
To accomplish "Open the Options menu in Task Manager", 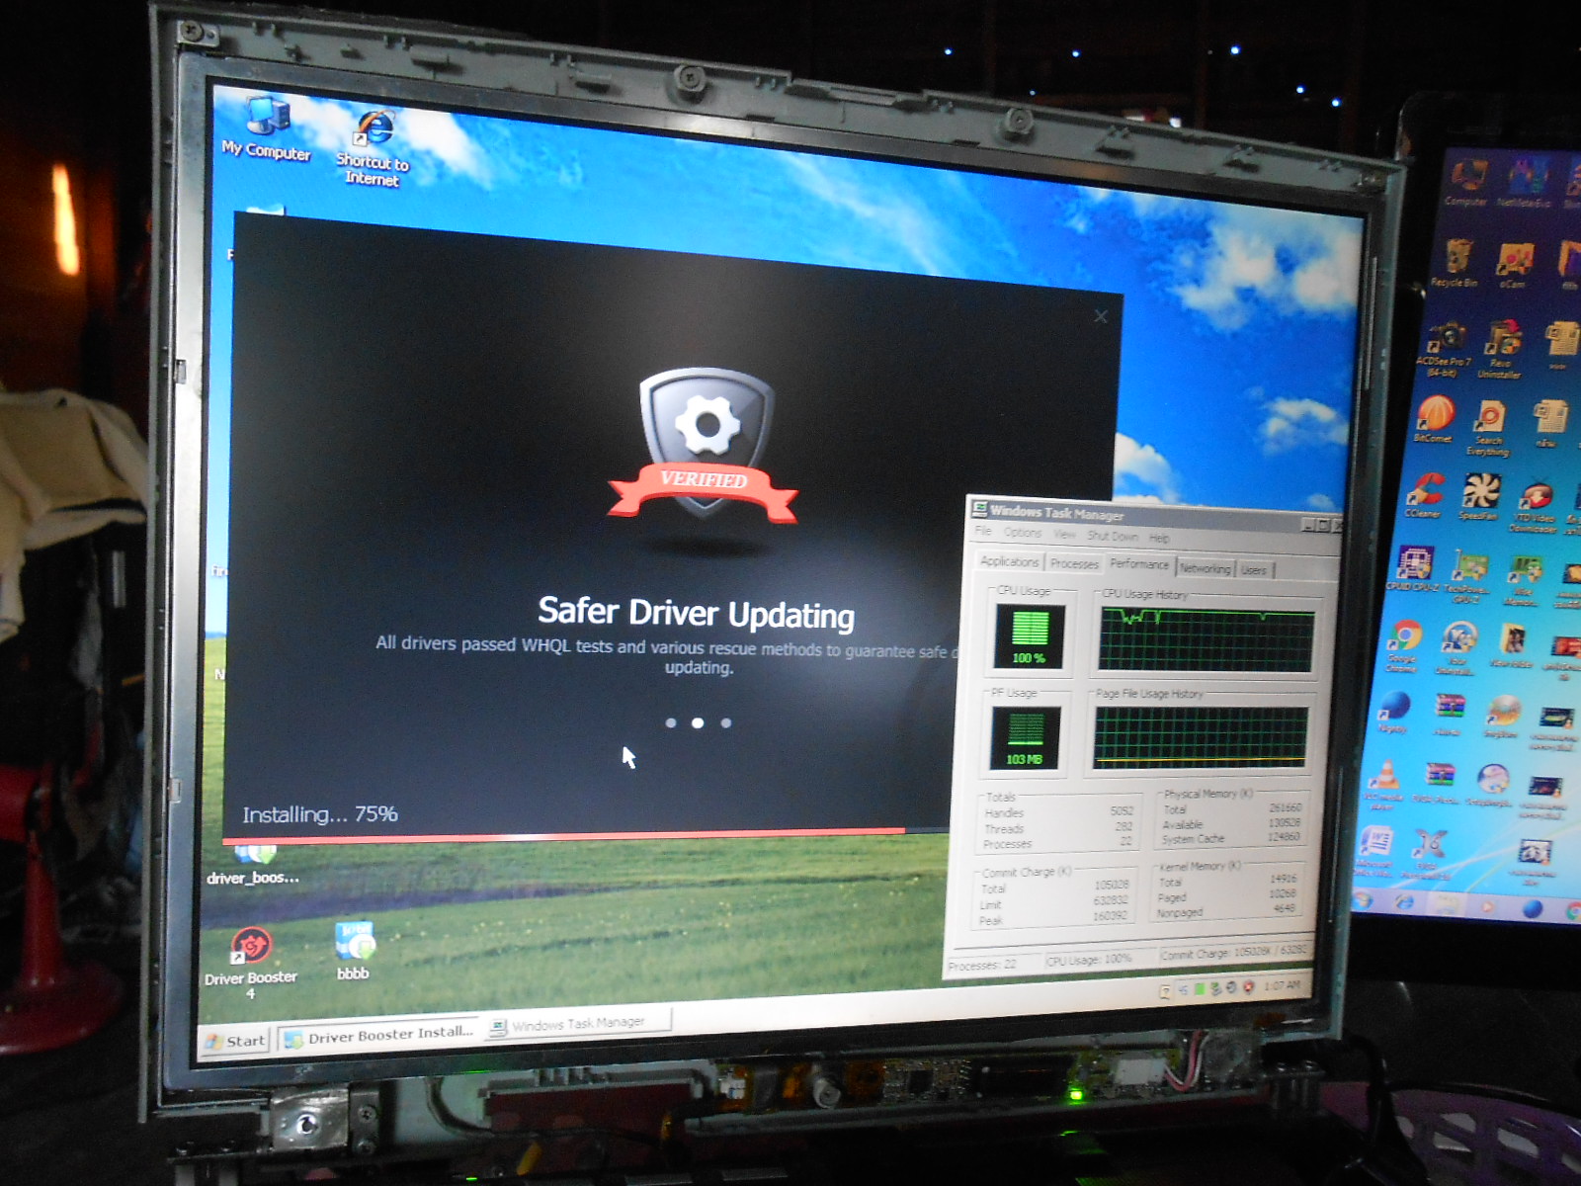I will pyautogui.click(x=1023, y=532).
